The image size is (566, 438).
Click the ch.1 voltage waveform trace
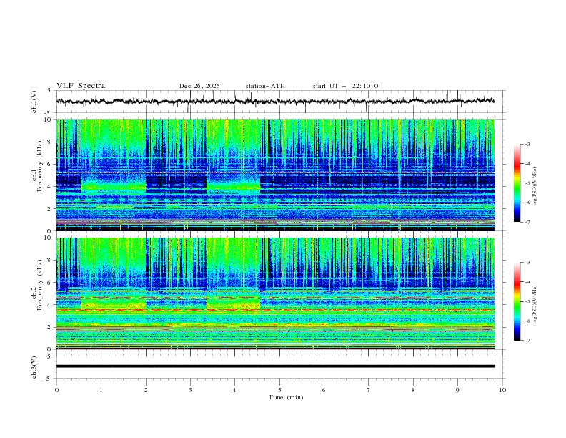point(275,102)
